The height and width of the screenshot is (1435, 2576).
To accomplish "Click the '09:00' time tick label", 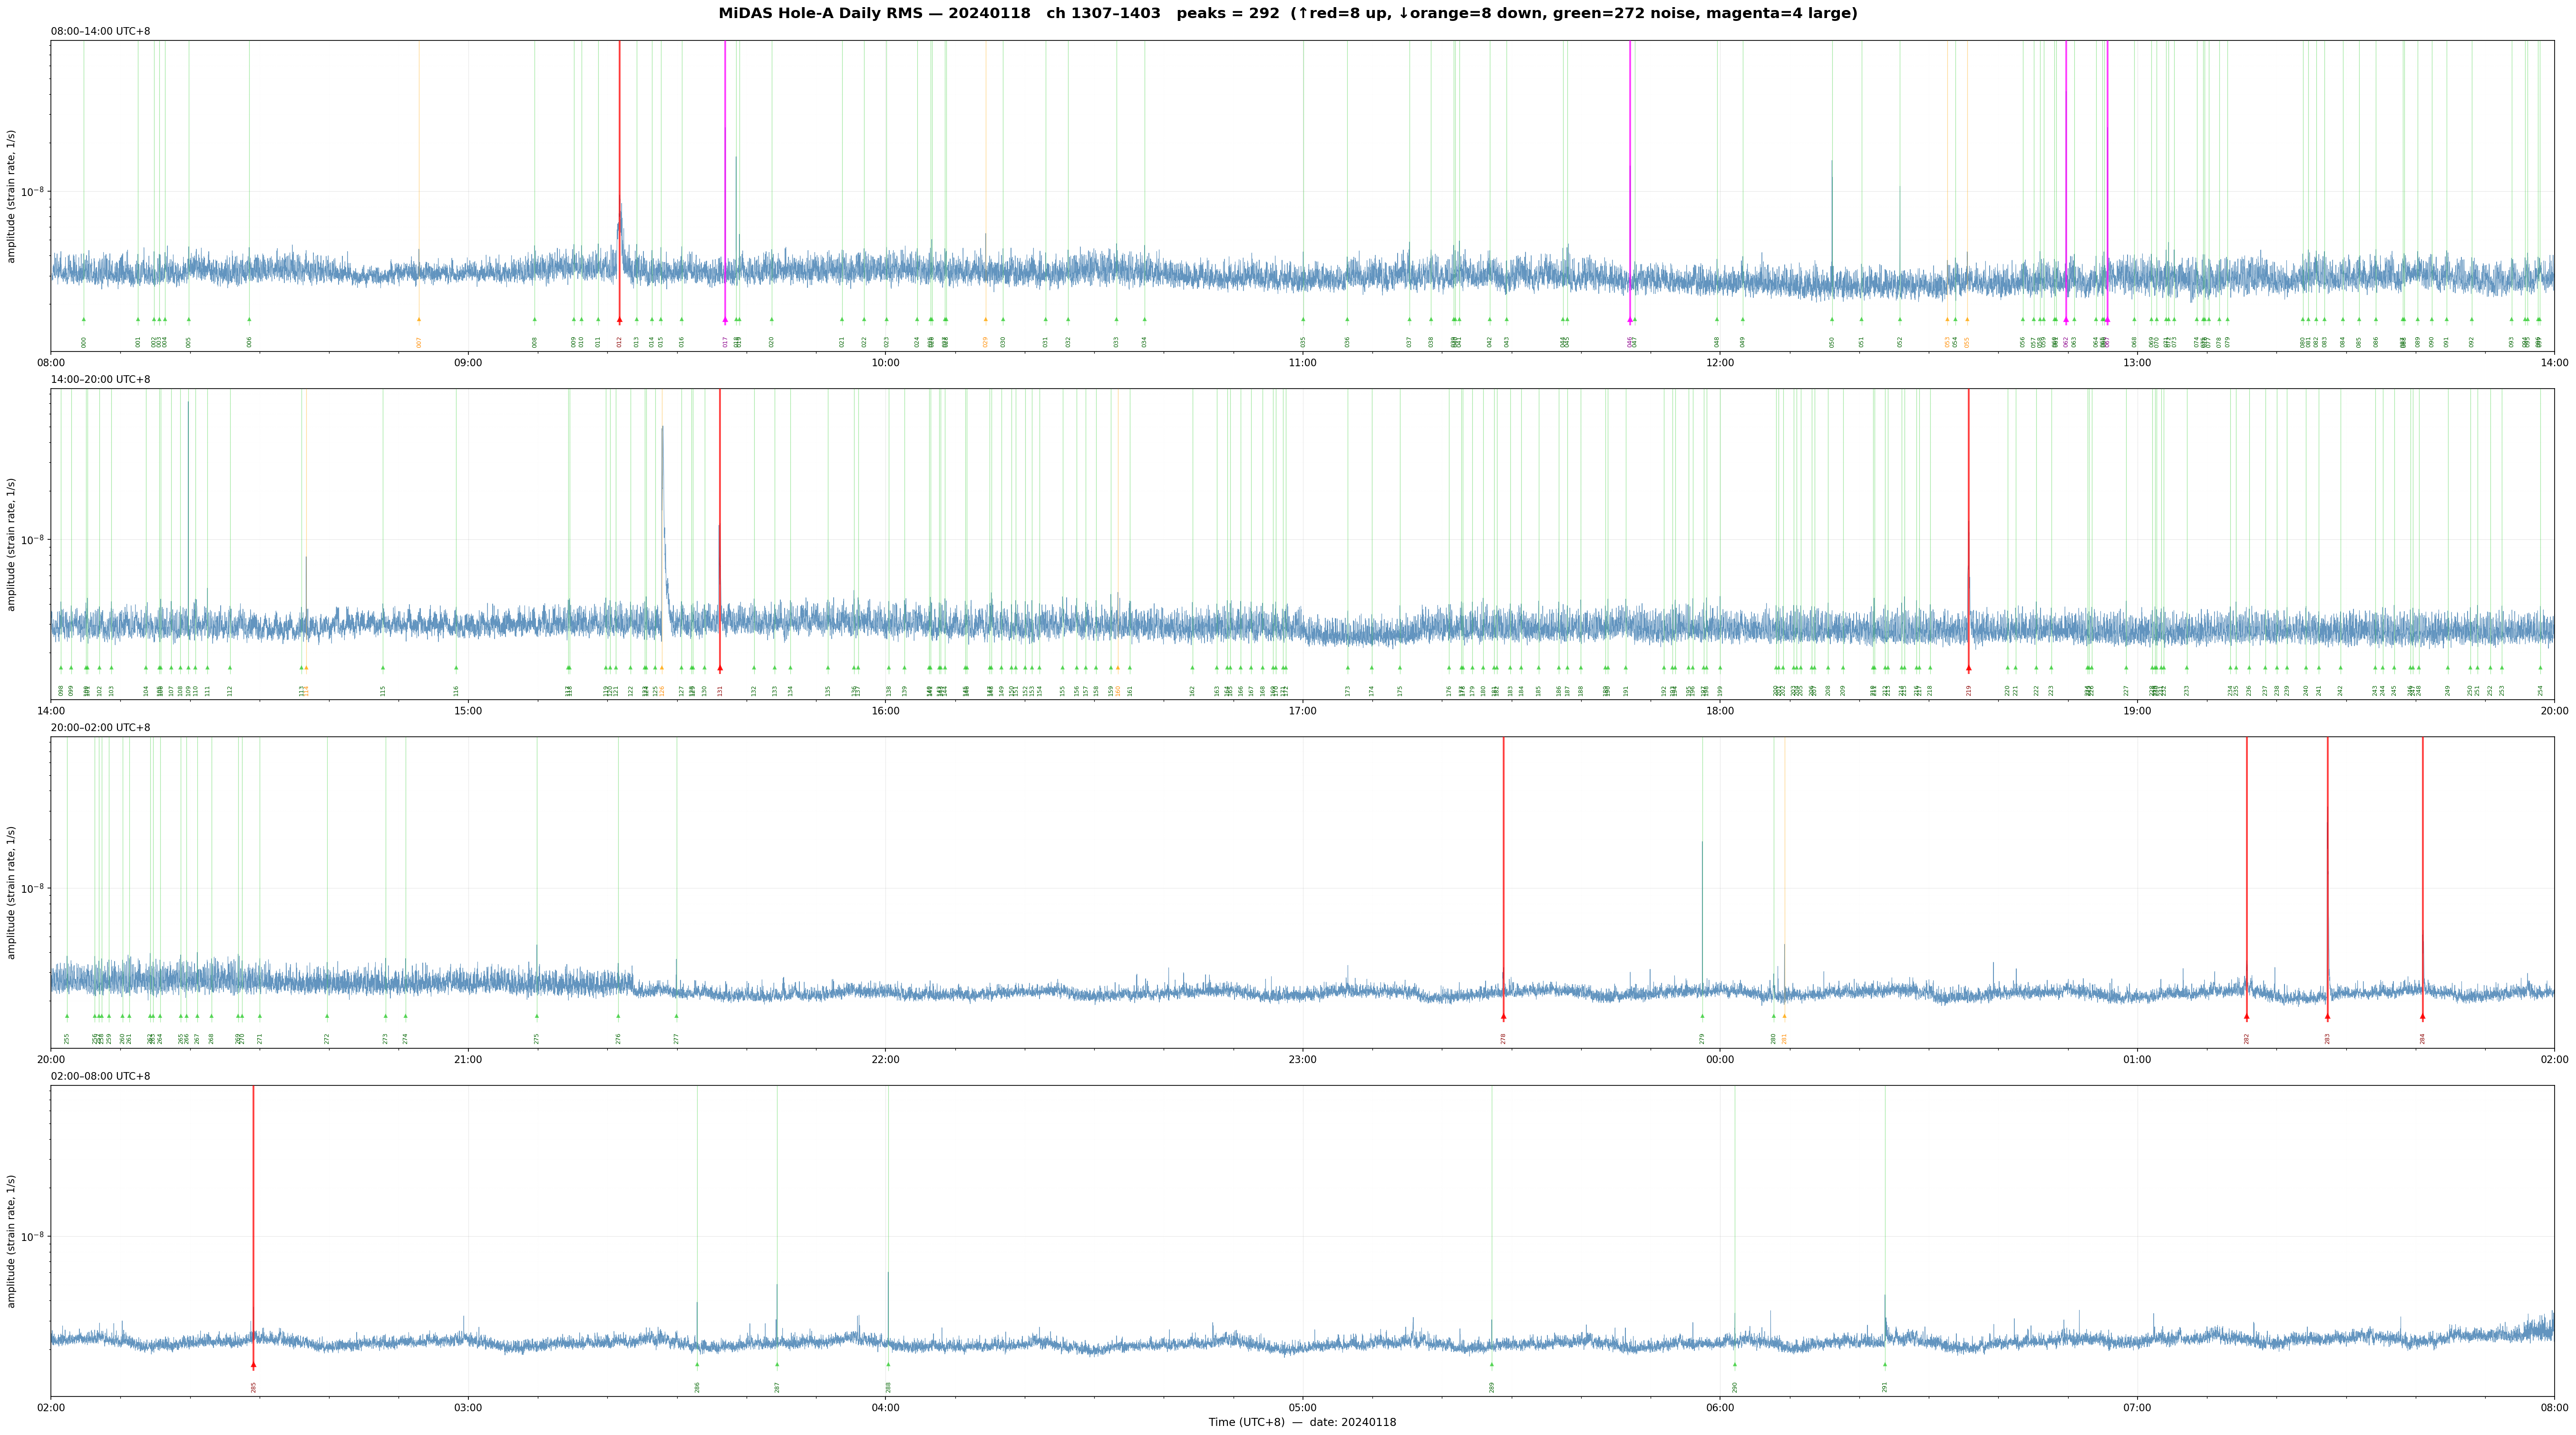I will 468,362.
